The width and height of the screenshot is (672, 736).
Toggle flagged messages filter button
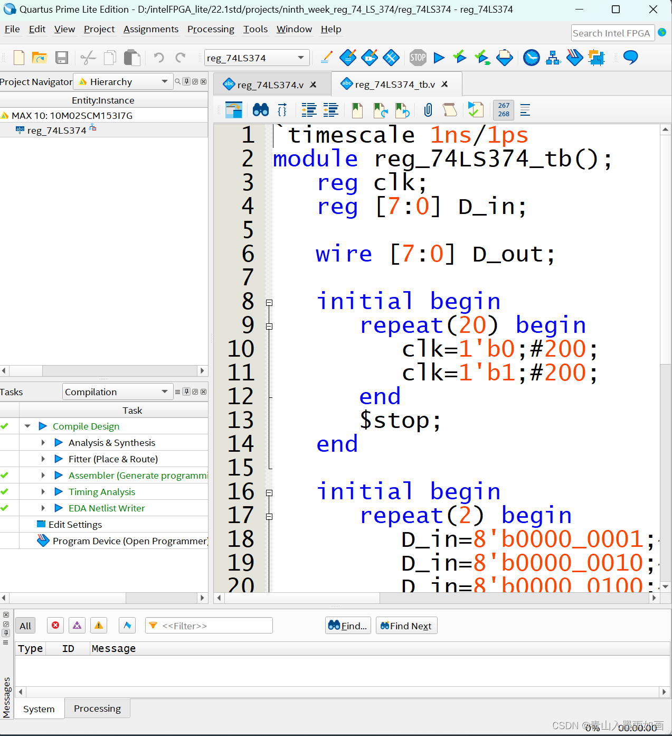pyautogui.click(x=127, y=626)
